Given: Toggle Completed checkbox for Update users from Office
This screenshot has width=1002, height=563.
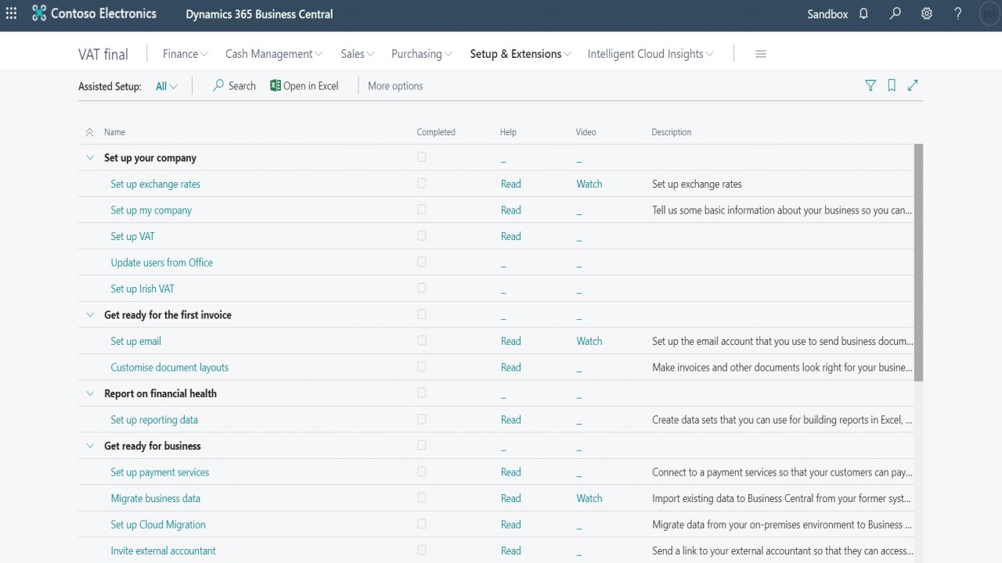Looking at the screenshot, I should click(x=422, y=262).
